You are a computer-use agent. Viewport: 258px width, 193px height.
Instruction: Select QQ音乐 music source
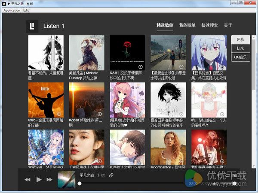(240, 57)
